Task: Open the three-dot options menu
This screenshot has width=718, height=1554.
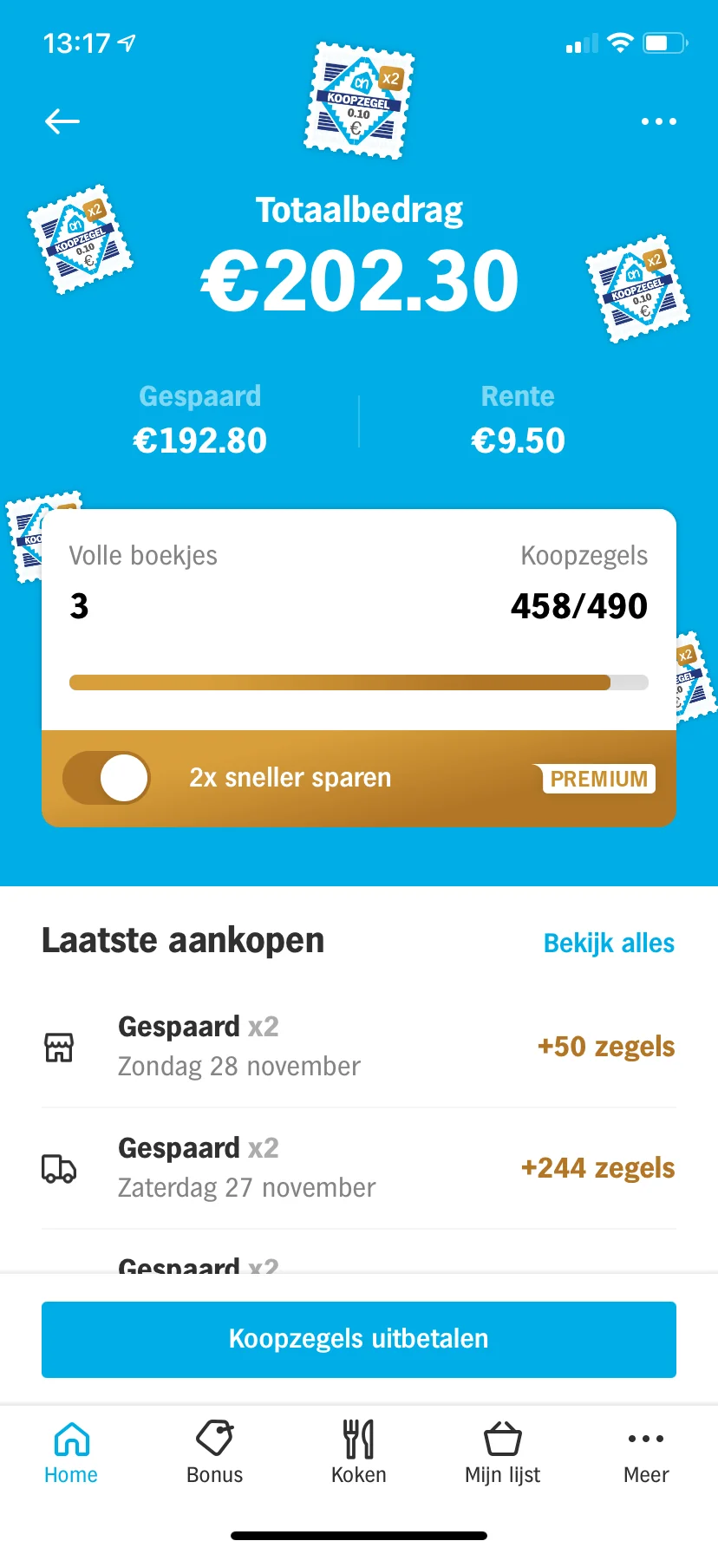Action: pyautogui.click(x=658, y=121)
